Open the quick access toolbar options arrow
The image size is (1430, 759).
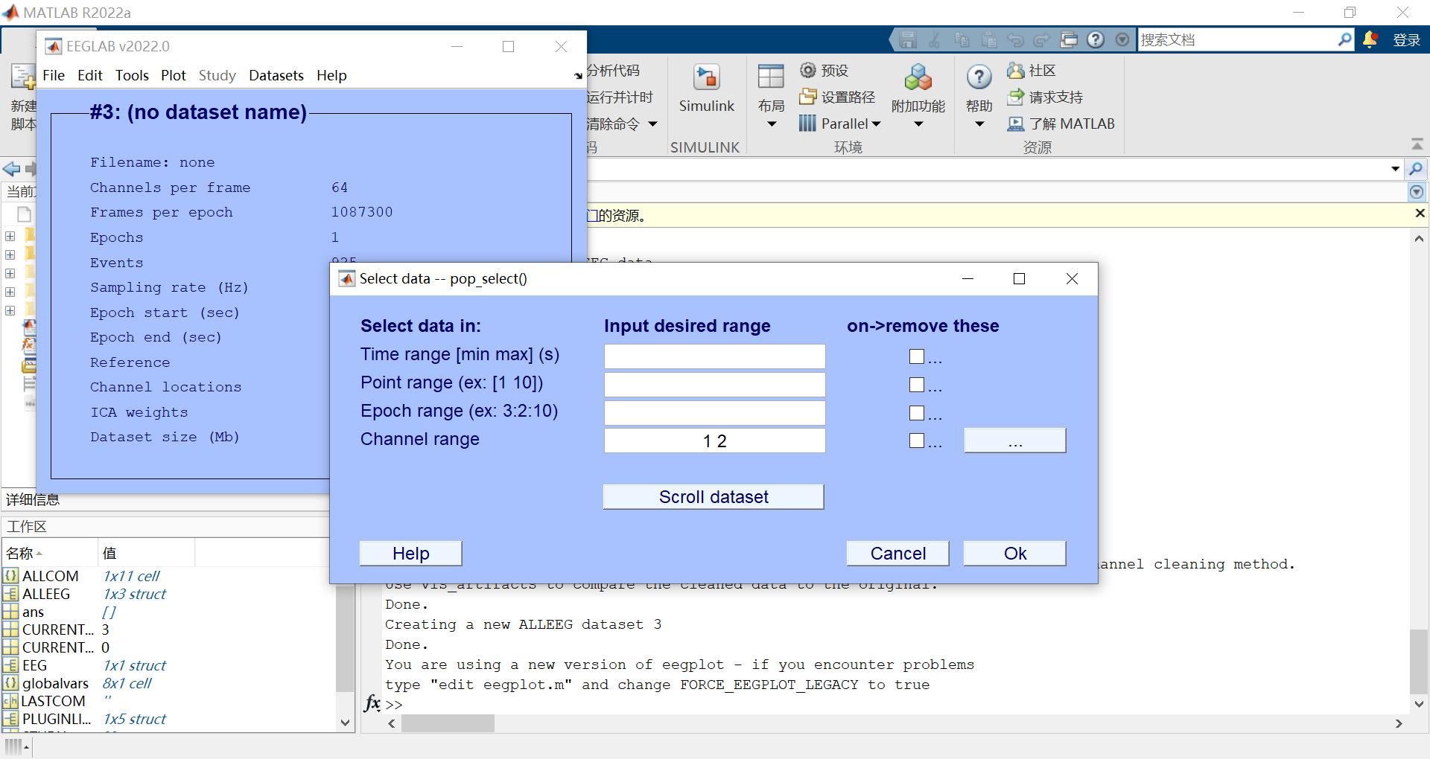click(x=1122, y=39)
